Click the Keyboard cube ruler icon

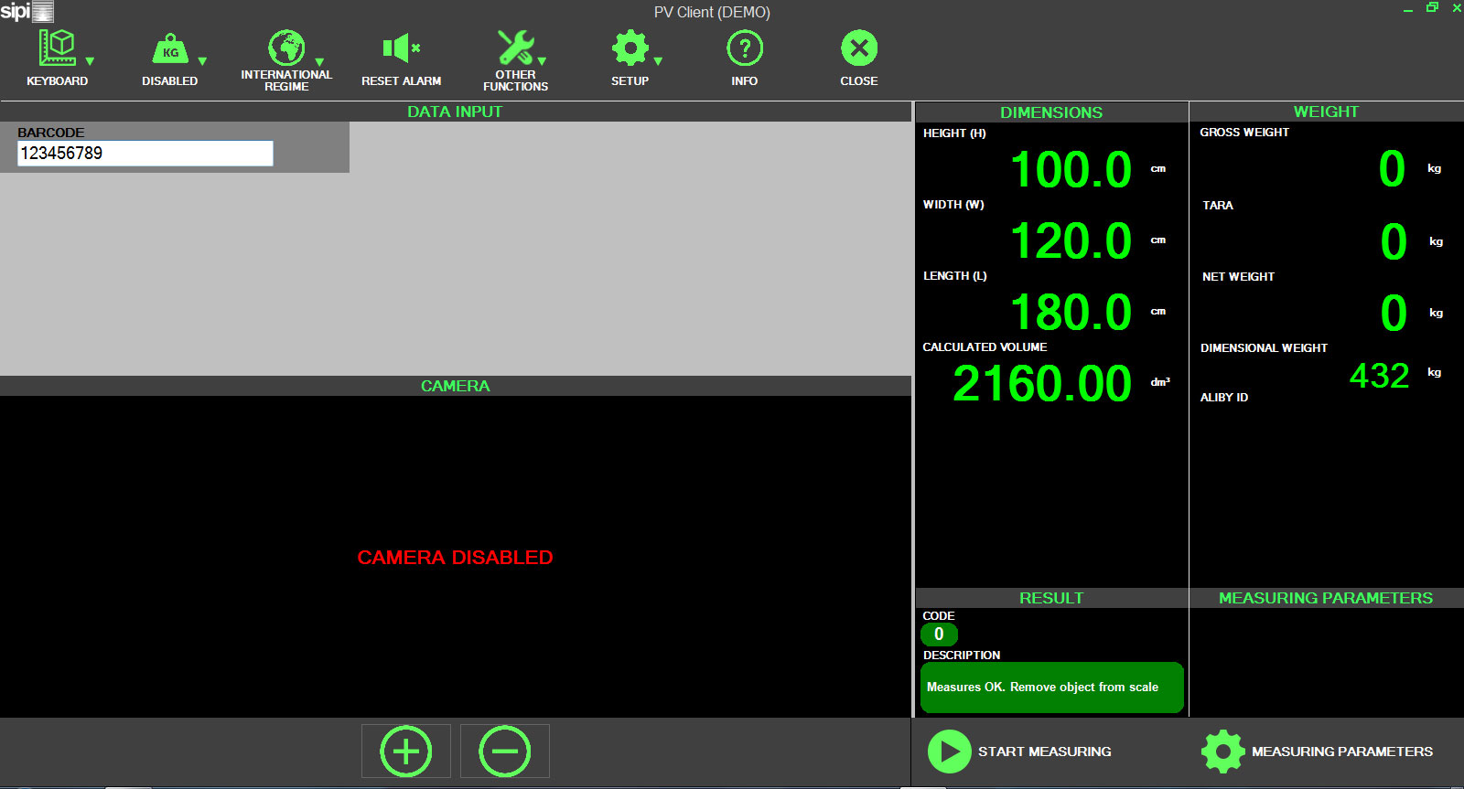[57, 48]
